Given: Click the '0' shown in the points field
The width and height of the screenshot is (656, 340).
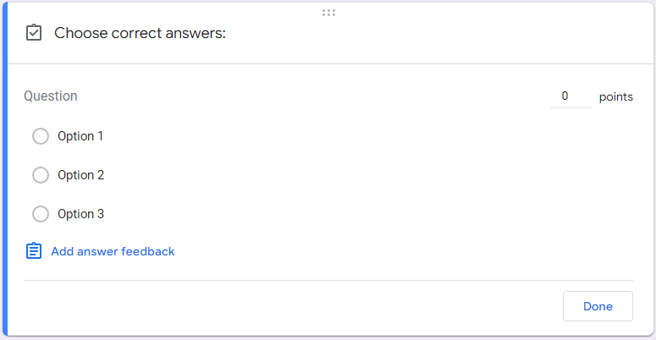Looking at the screenshot, I should 565,96.
